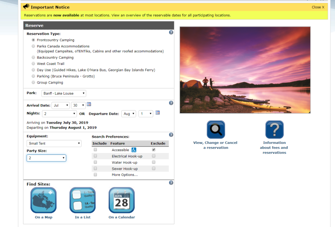335x227 pixels.
Task: Find sites In a List icon
Action: [83, 200]
